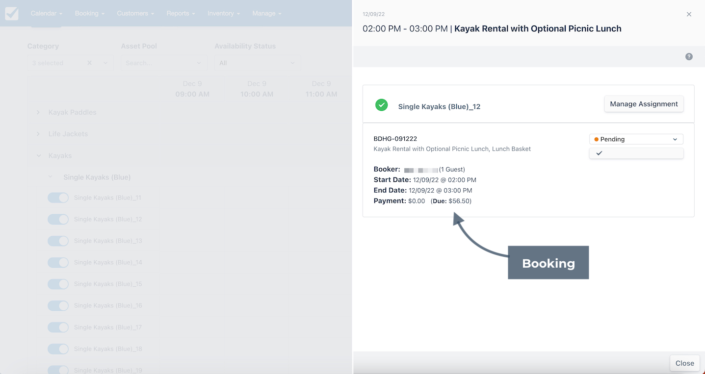Clear the Category selection with X
Screen dimensions: 705x374
click(x=89, y=63)
